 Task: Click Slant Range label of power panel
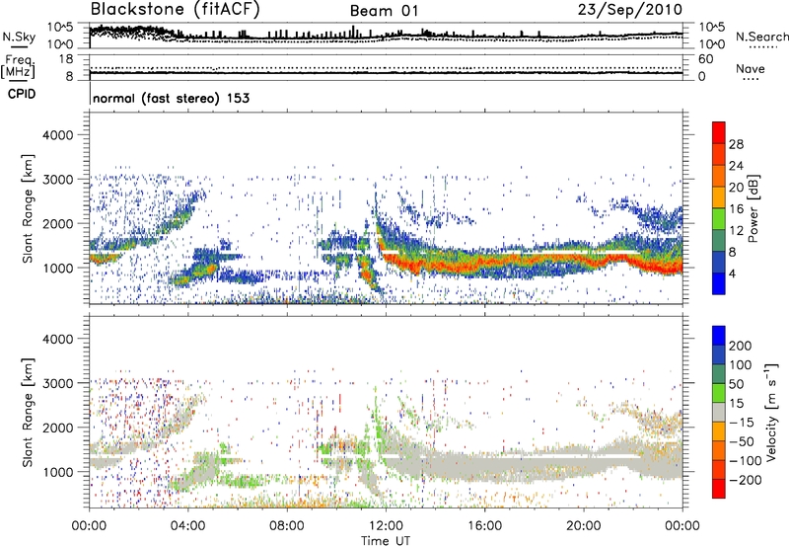pyautogui.click(x=28, y=208)
